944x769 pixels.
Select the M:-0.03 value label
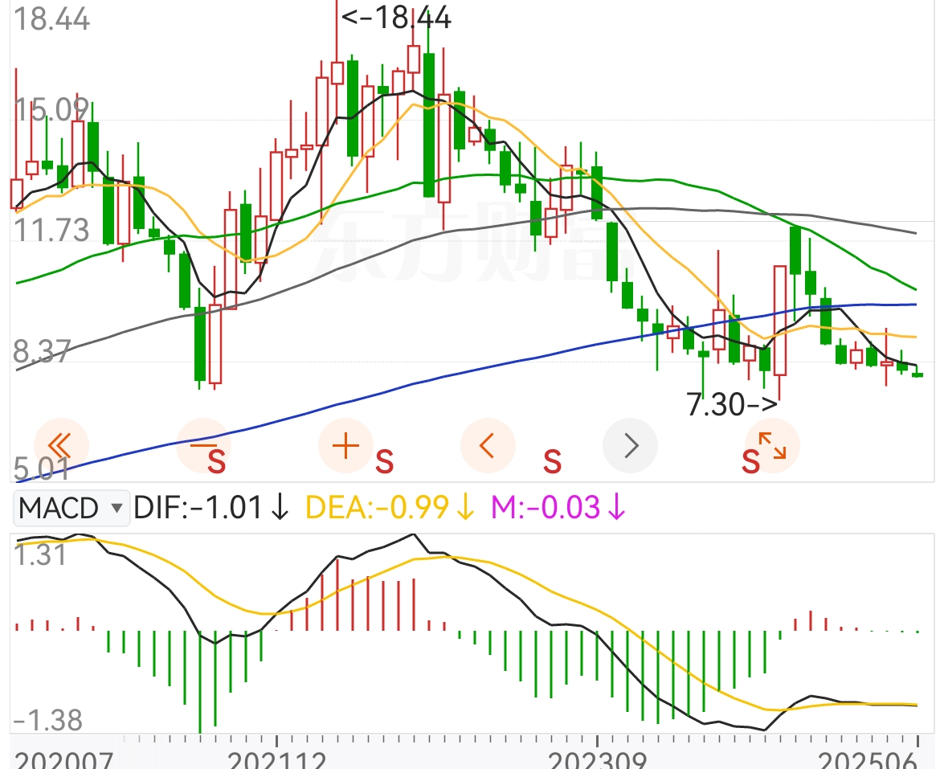(x=558, y=508)
